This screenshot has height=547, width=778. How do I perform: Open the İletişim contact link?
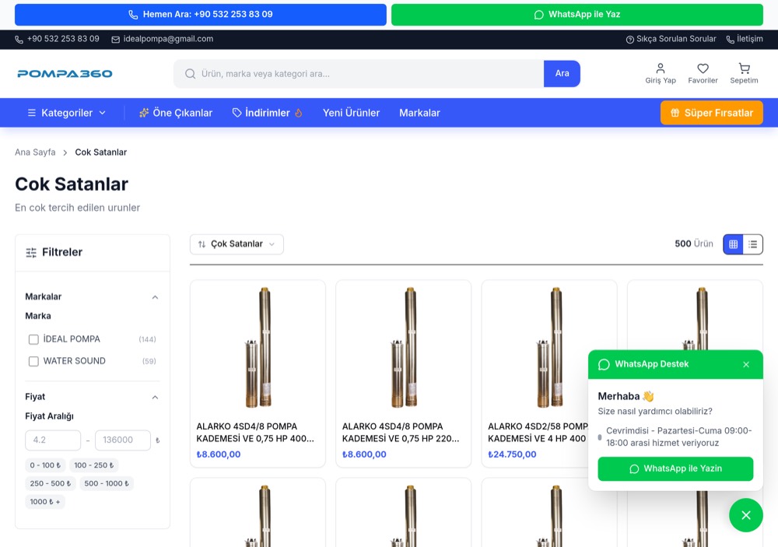coord(745,39)
